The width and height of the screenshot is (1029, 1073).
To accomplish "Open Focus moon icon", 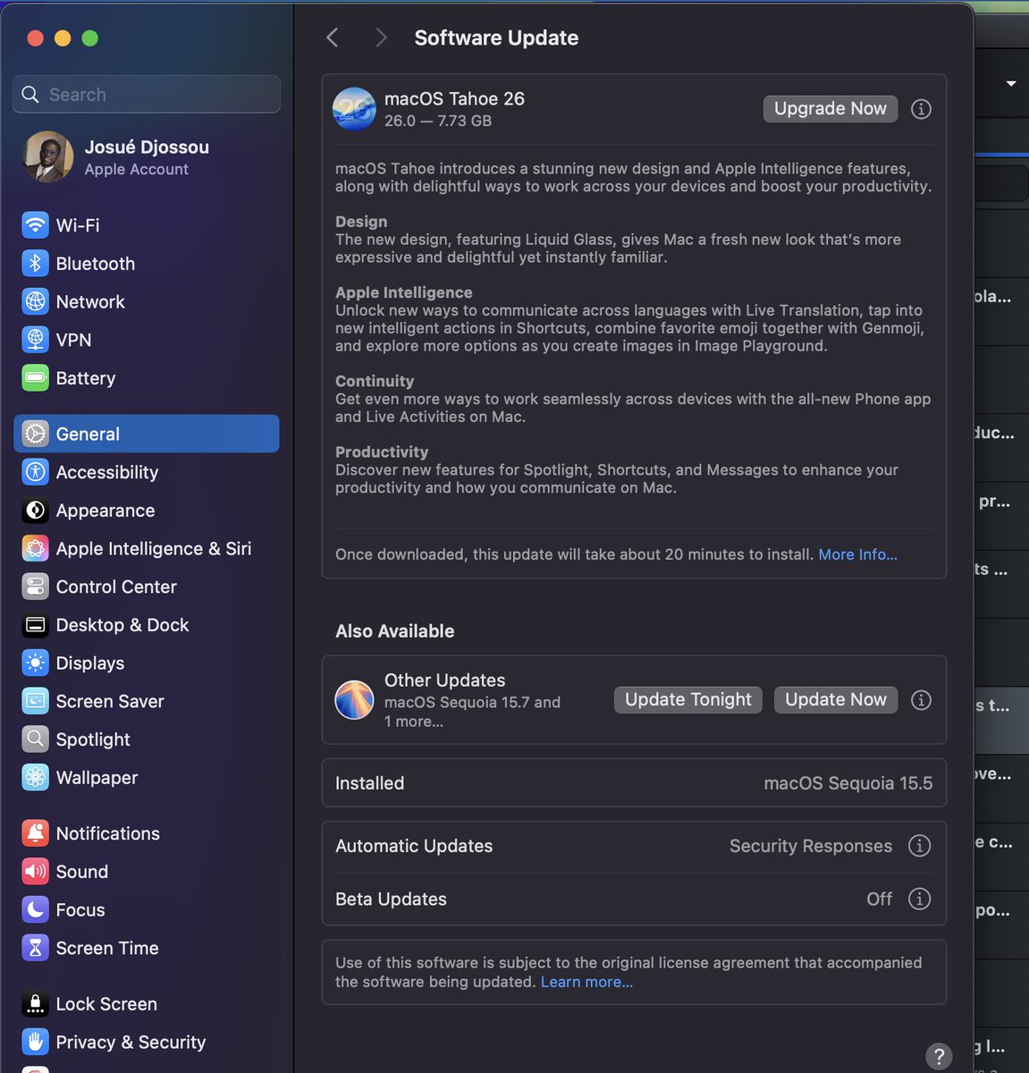I will 35,909.
